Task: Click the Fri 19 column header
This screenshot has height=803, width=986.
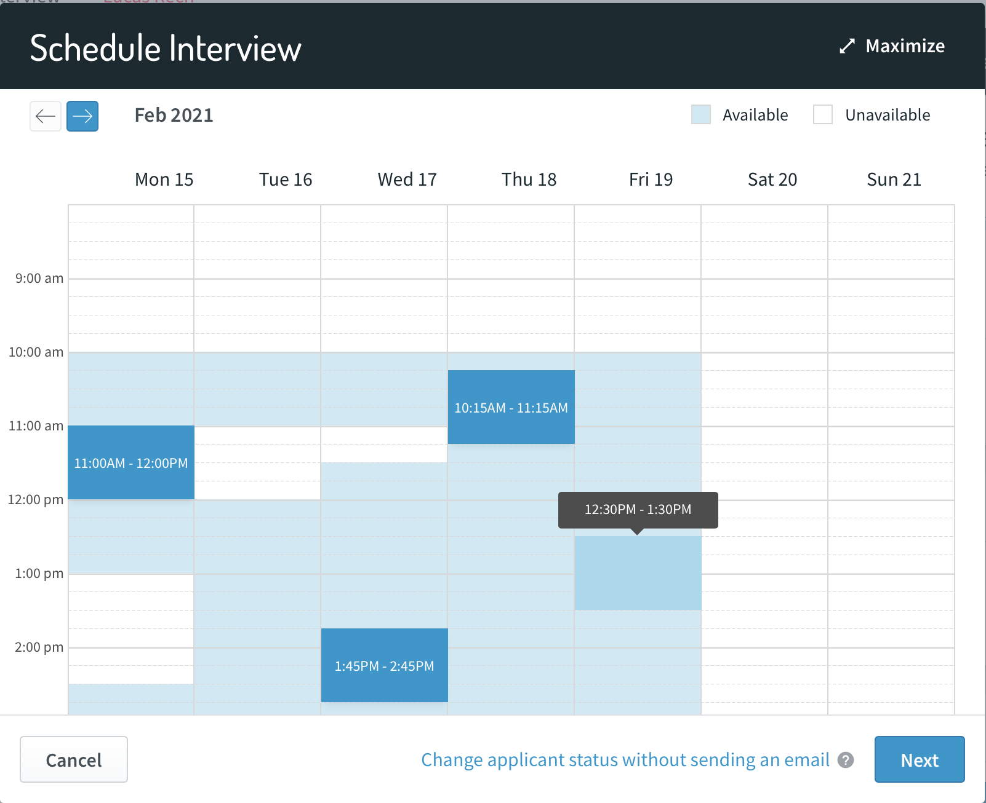Action: 651,180
